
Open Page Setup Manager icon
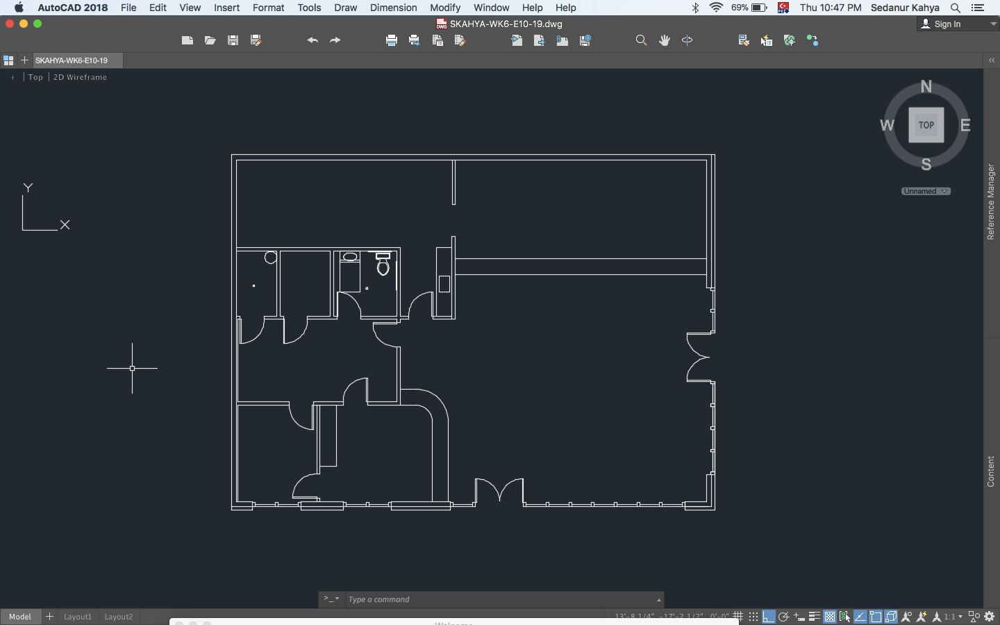coord(437,40)
